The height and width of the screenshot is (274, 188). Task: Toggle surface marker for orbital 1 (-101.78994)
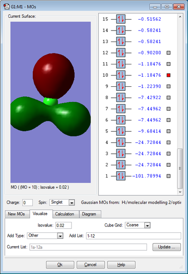click(x=168, y=176)
